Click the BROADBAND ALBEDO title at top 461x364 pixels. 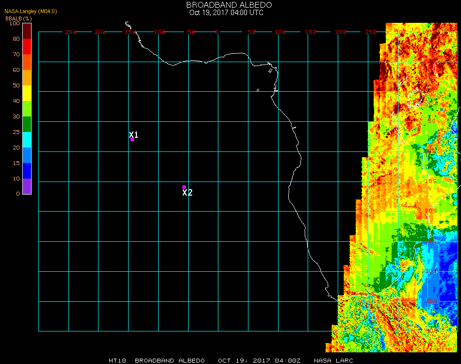pyautogui.click(x=229, y=5)
